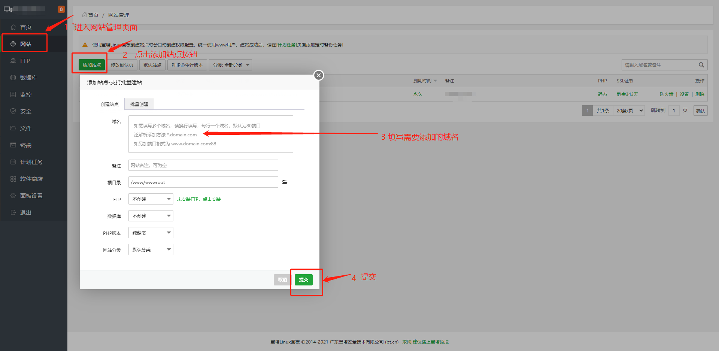Click the 数据库 database icon
The width and height of the screenshot is (719, 351).
pyautogui.click(x=13, y=78)
